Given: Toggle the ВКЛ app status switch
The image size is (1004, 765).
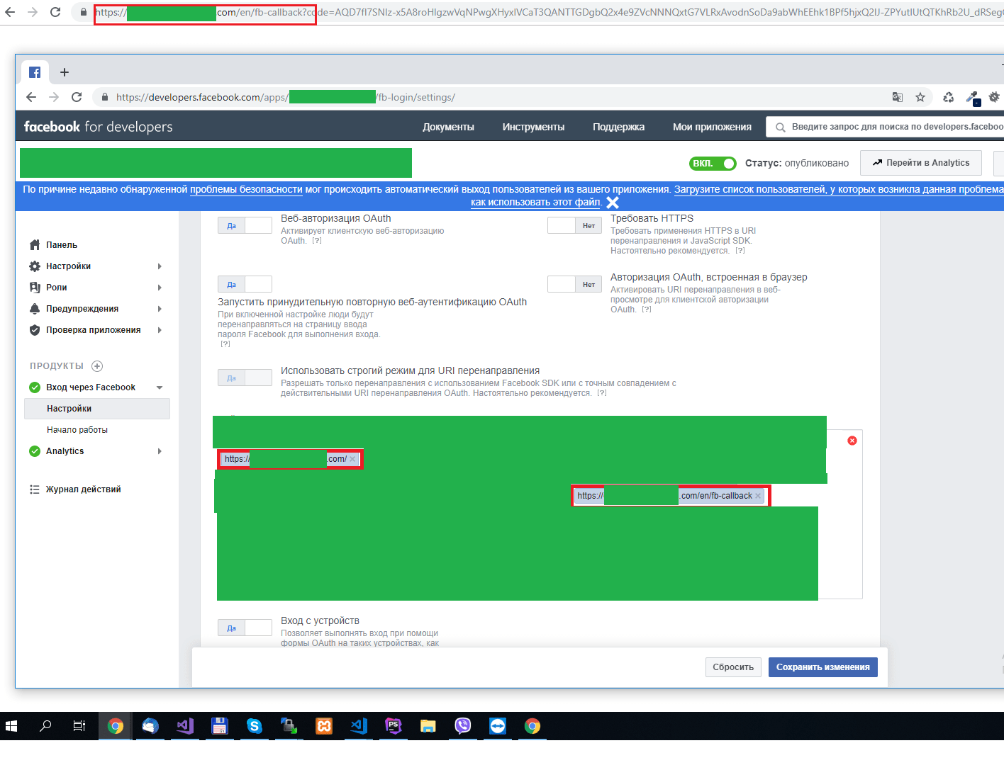Looking at the screenshot, I should coord(713,163).
